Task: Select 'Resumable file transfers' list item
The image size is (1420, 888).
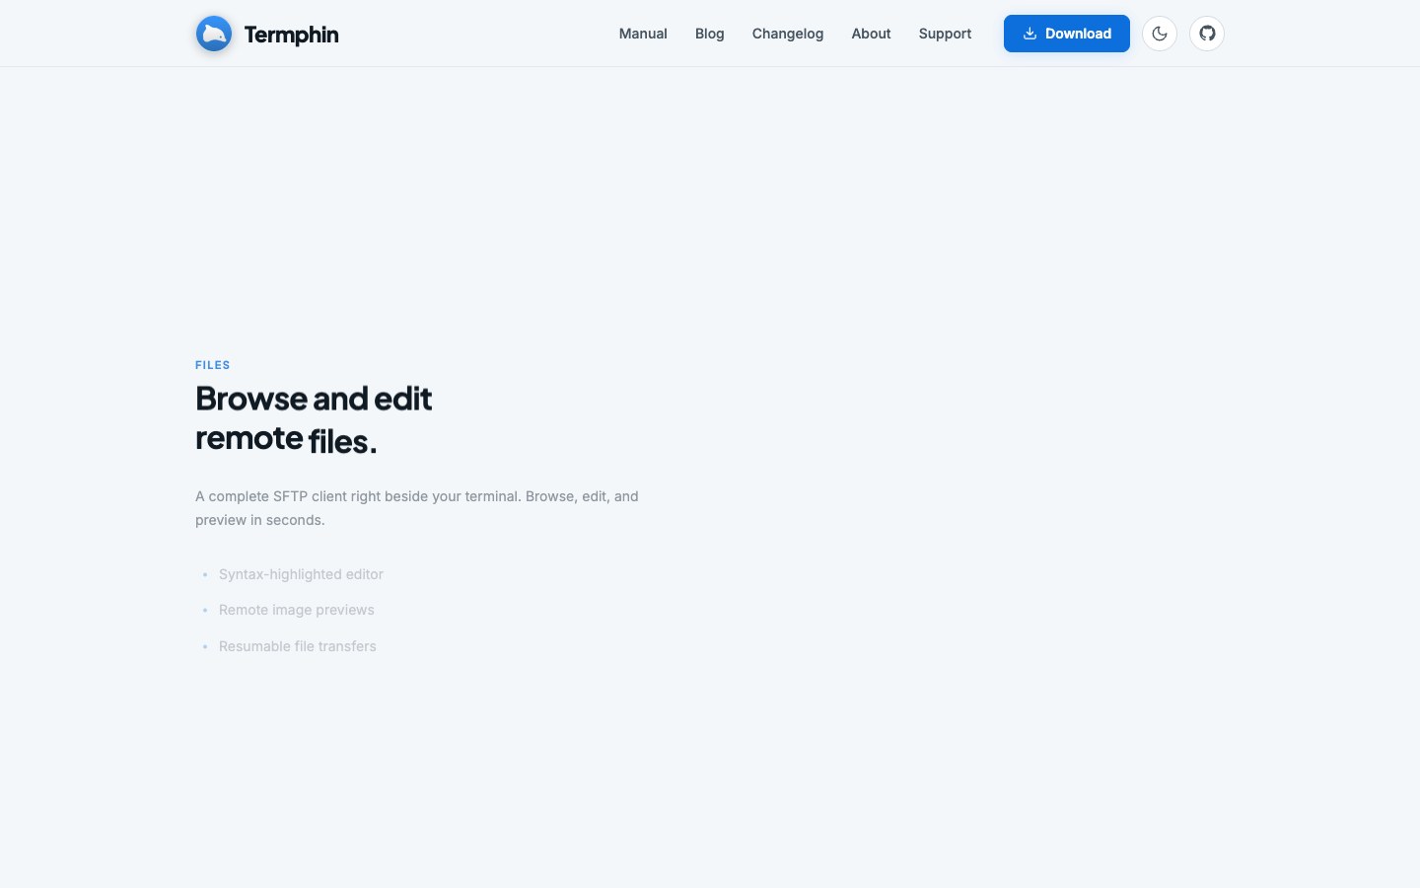Action: pyautogui.click(x=298, y=646)
